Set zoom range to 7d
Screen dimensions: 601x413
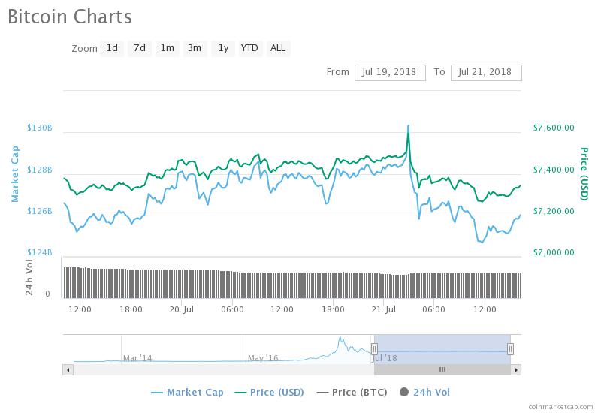[x=140, y=48]
